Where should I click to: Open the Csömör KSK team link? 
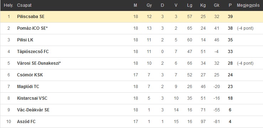tap(30, 75)
